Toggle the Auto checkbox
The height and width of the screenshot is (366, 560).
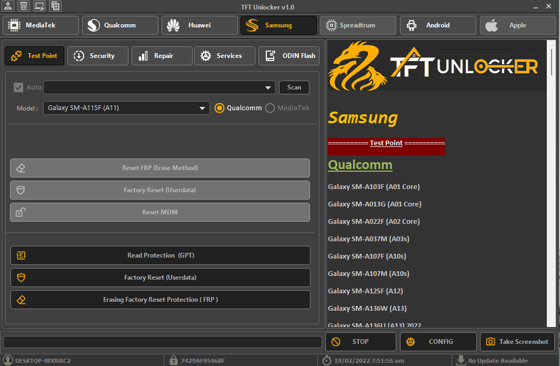coord(18,87)
